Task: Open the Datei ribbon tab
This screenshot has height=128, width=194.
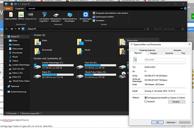Action: click(8, 8)
